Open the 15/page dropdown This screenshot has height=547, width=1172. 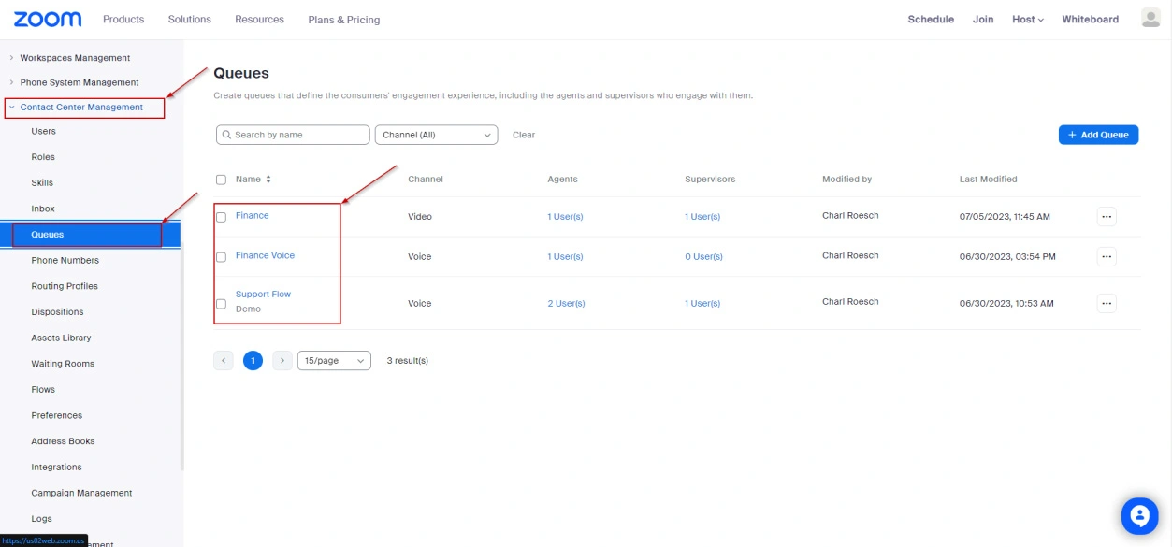point(334,361)
